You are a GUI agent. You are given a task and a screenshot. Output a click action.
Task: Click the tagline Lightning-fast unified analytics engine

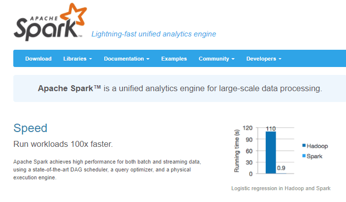[154, 34]
